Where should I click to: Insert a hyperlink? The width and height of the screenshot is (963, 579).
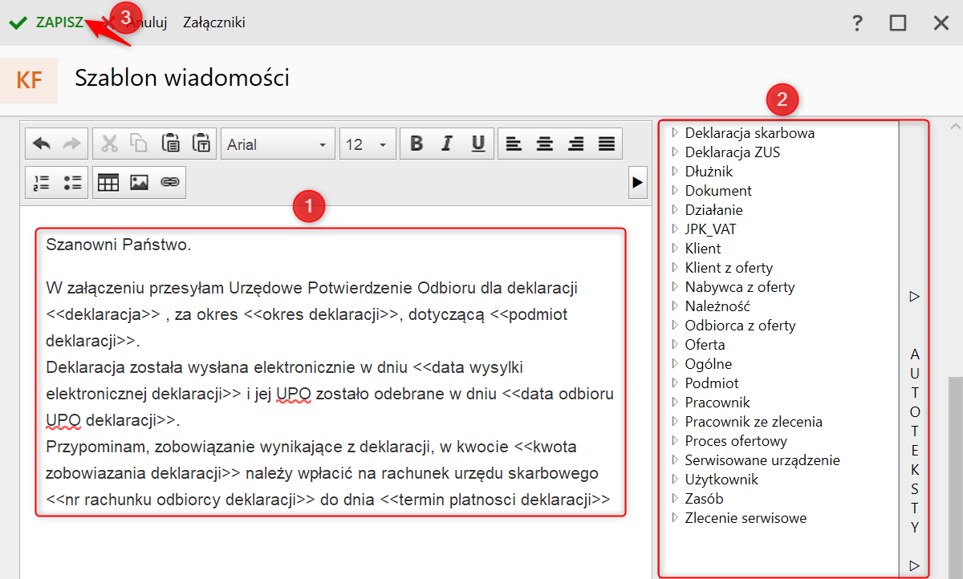coord(169,182)
